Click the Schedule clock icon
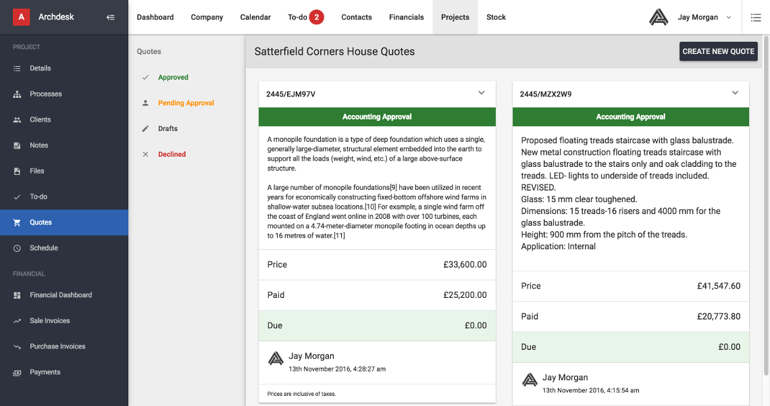Image resolution: width=770 pixels, height=406 pixels. (17, 248)
